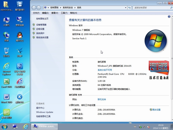
Task: Open the recent pages dropdown arrow
Action: [x=42, y=8]
